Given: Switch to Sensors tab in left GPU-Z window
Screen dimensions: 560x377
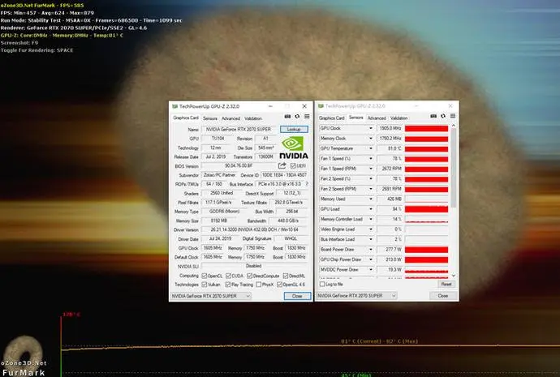Looking at the screenshot, I should click(x=210, y=118).
